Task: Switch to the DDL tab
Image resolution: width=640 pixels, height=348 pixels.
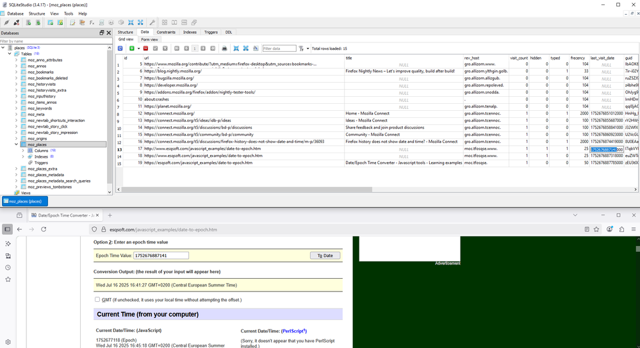Action: coord(229,32)
